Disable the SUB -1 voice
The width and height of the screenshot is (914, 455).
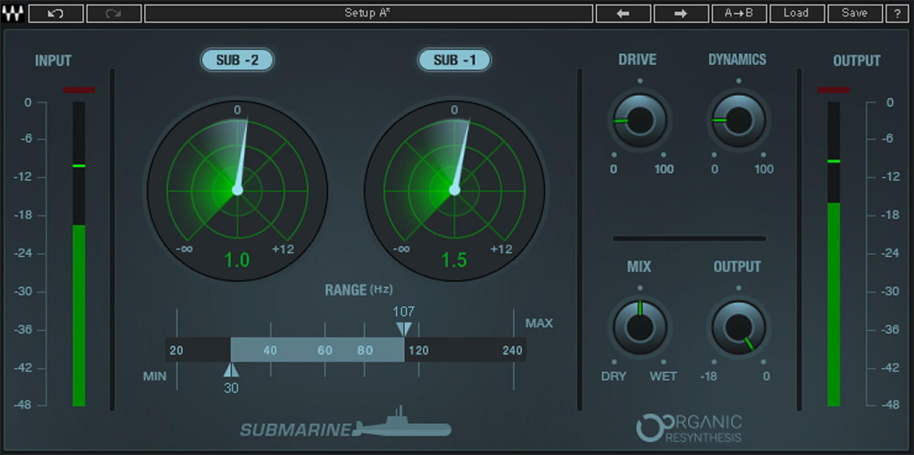click(x=455, y=60)
